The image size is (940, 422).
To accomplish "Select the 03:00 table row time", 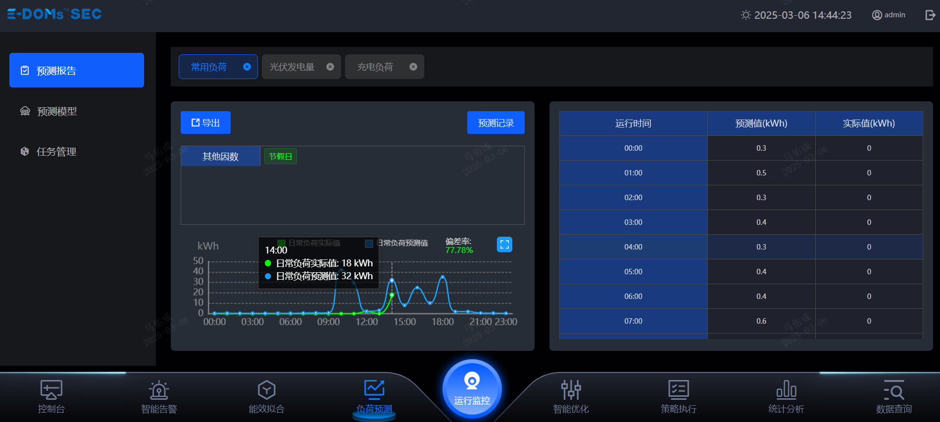I will click(633, 222).
